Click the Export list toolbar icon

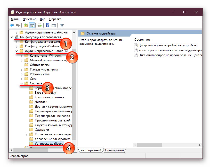coord(40,25)
